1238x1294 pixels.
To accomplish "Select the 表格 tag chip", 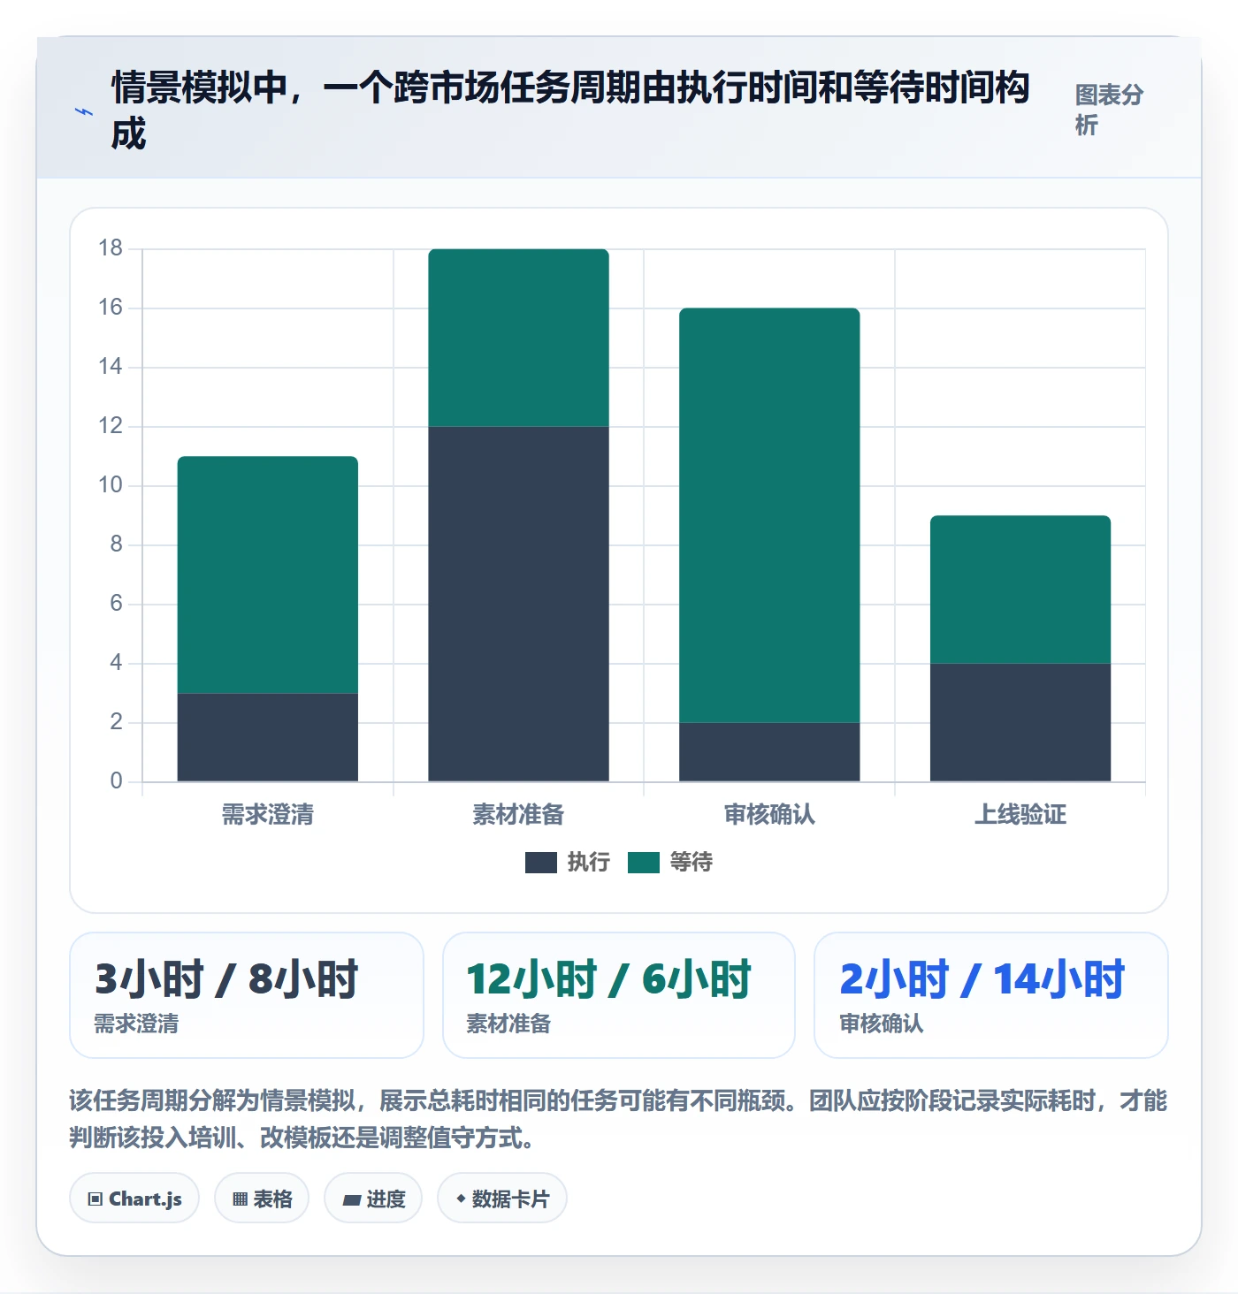I will point(262,1198).
